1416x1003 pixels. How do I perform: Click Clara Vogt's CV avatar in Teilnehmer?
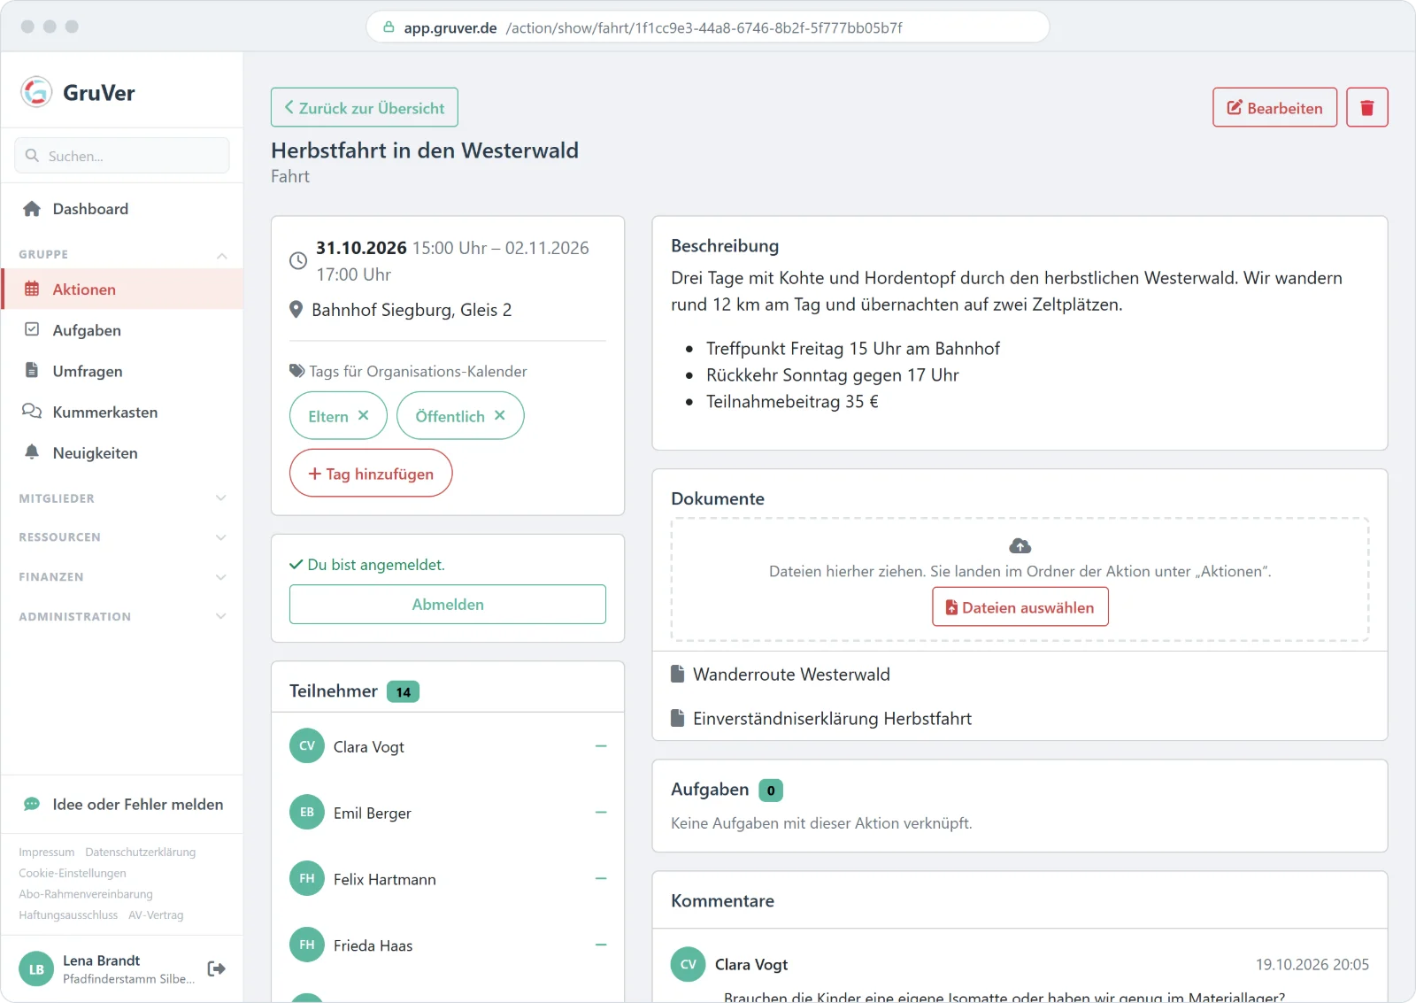click(307, 745)
